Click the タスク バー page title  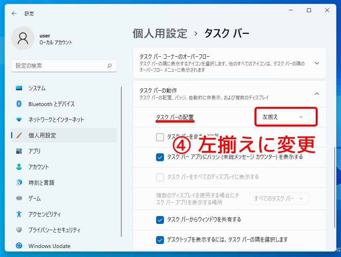tap(226, 34)
